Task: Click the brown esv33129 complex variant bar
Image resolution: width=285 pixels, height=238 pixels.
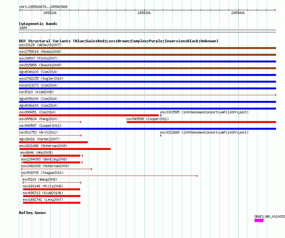Action: tap(147, 48)
